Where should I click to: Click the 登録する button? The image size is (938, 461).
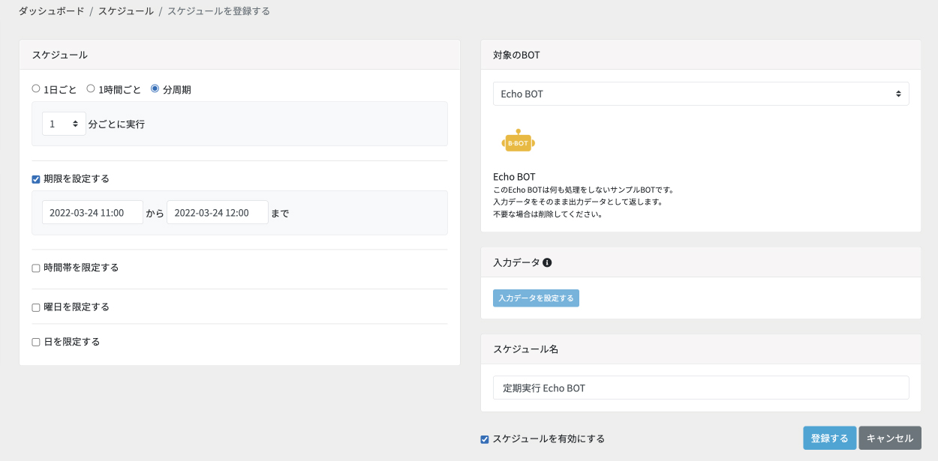click(829, 439)
